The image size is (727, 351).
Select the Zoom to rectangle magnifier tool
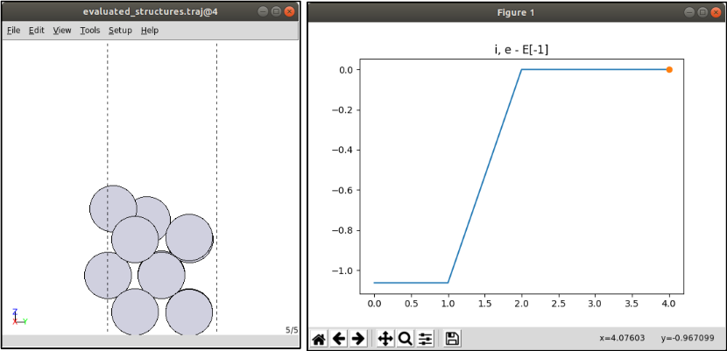click(405, 339)
